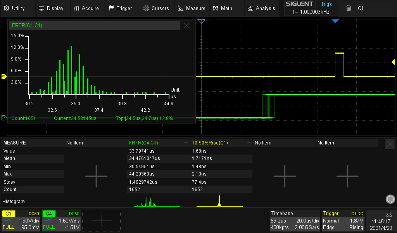
Task: Click the gray navigation knob icon above channel labels
Action: pos(390,199)
